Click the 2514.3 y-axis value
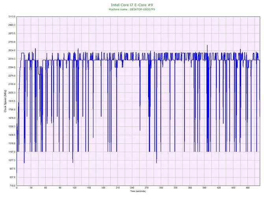 point(12,59)
